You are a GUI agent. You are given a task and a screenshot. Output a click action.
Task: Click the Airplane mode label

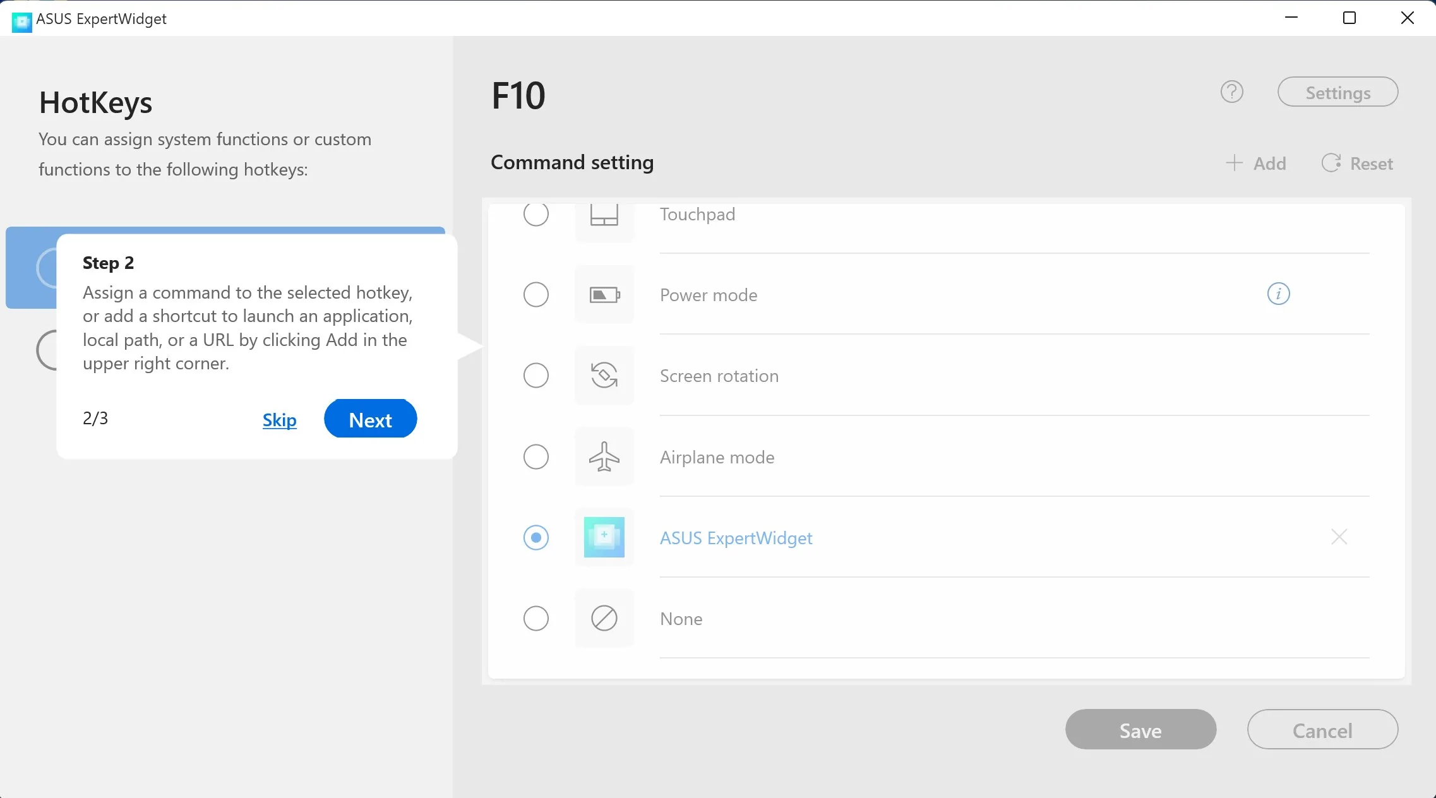coord(717,457)
